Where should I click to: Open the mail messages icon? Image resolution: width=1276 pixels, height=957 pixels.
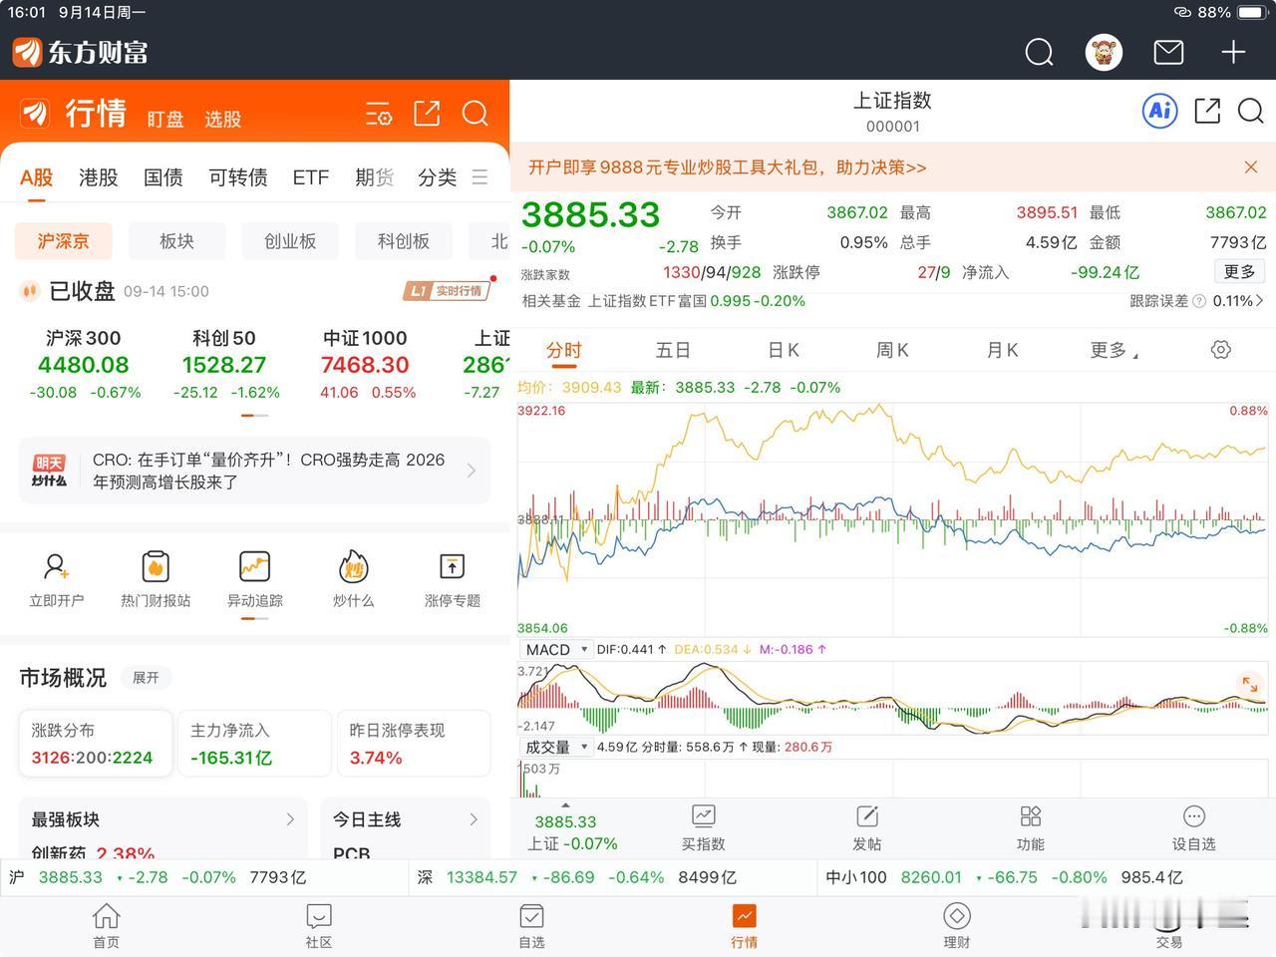coord(1168,52)
